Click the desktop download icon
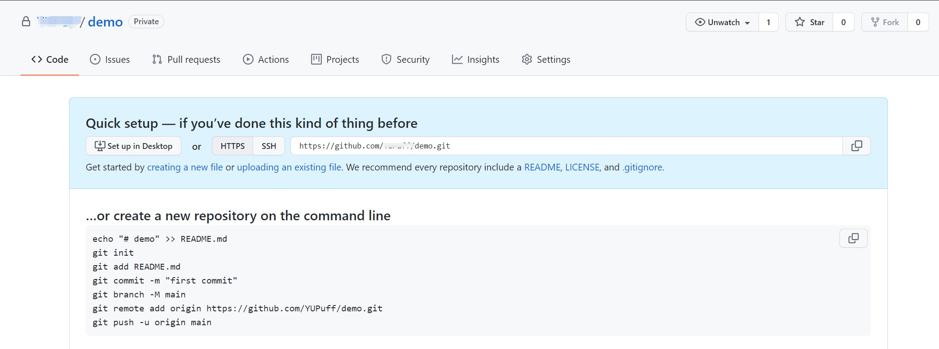This screenshot has width=939, height=349. pos(100,146)
